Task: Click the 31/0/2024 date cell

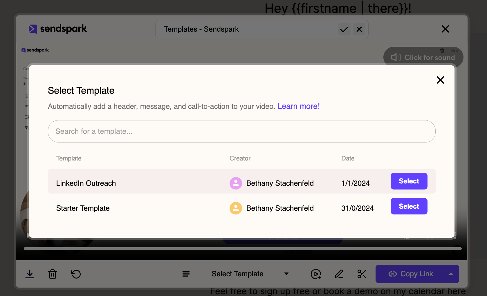Action: pyautogui.click(x=358, y=208)
